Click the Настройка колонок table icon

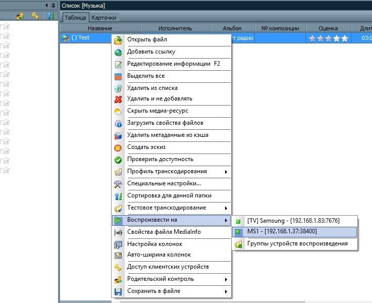118,244
